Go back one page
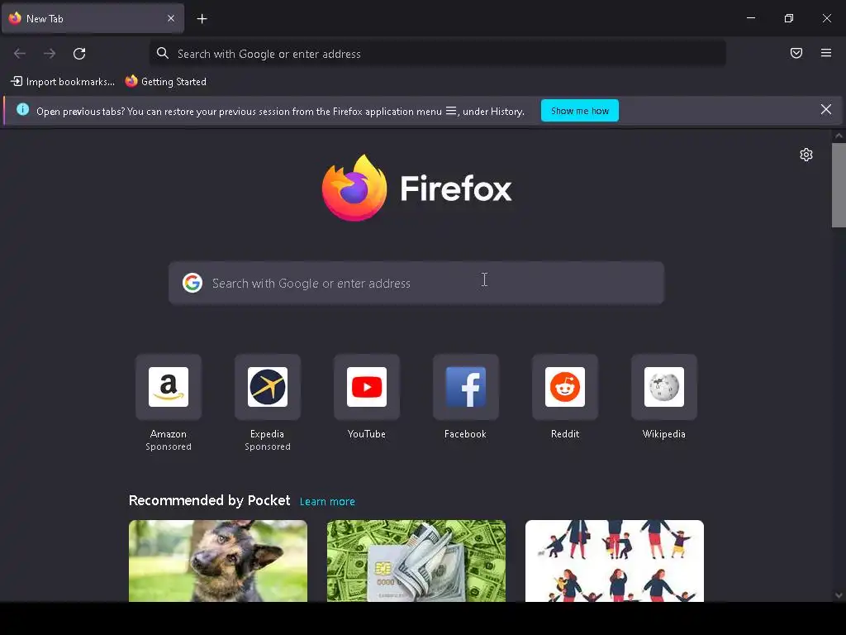Image resolution: width=846 pixels, height=635 pixels. pos(20,54)
